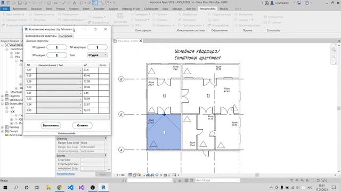Select the Schedules item in Project Browser

(15, 100)
